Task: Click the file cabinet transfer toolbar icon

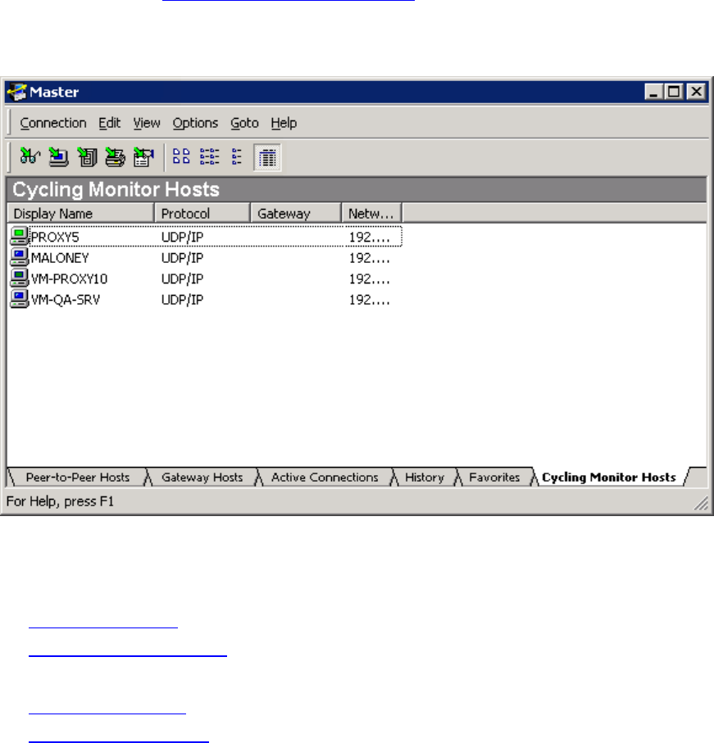Action: (x=87, y=156)
